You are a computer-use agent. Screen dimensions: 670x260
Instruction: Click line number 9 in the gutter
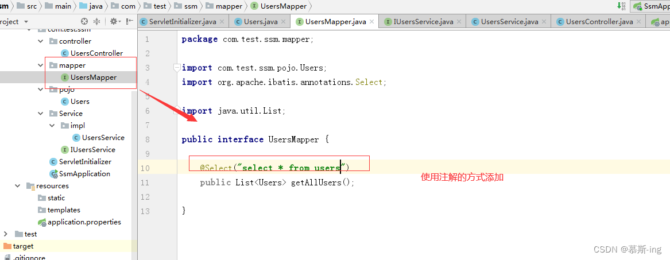(x=147, y=154)
